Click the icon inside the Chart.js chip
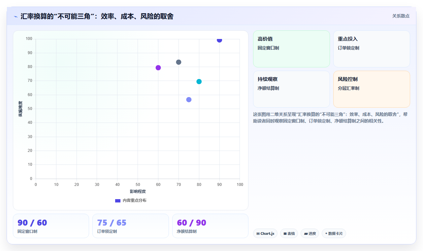 (x=258, y=233)
